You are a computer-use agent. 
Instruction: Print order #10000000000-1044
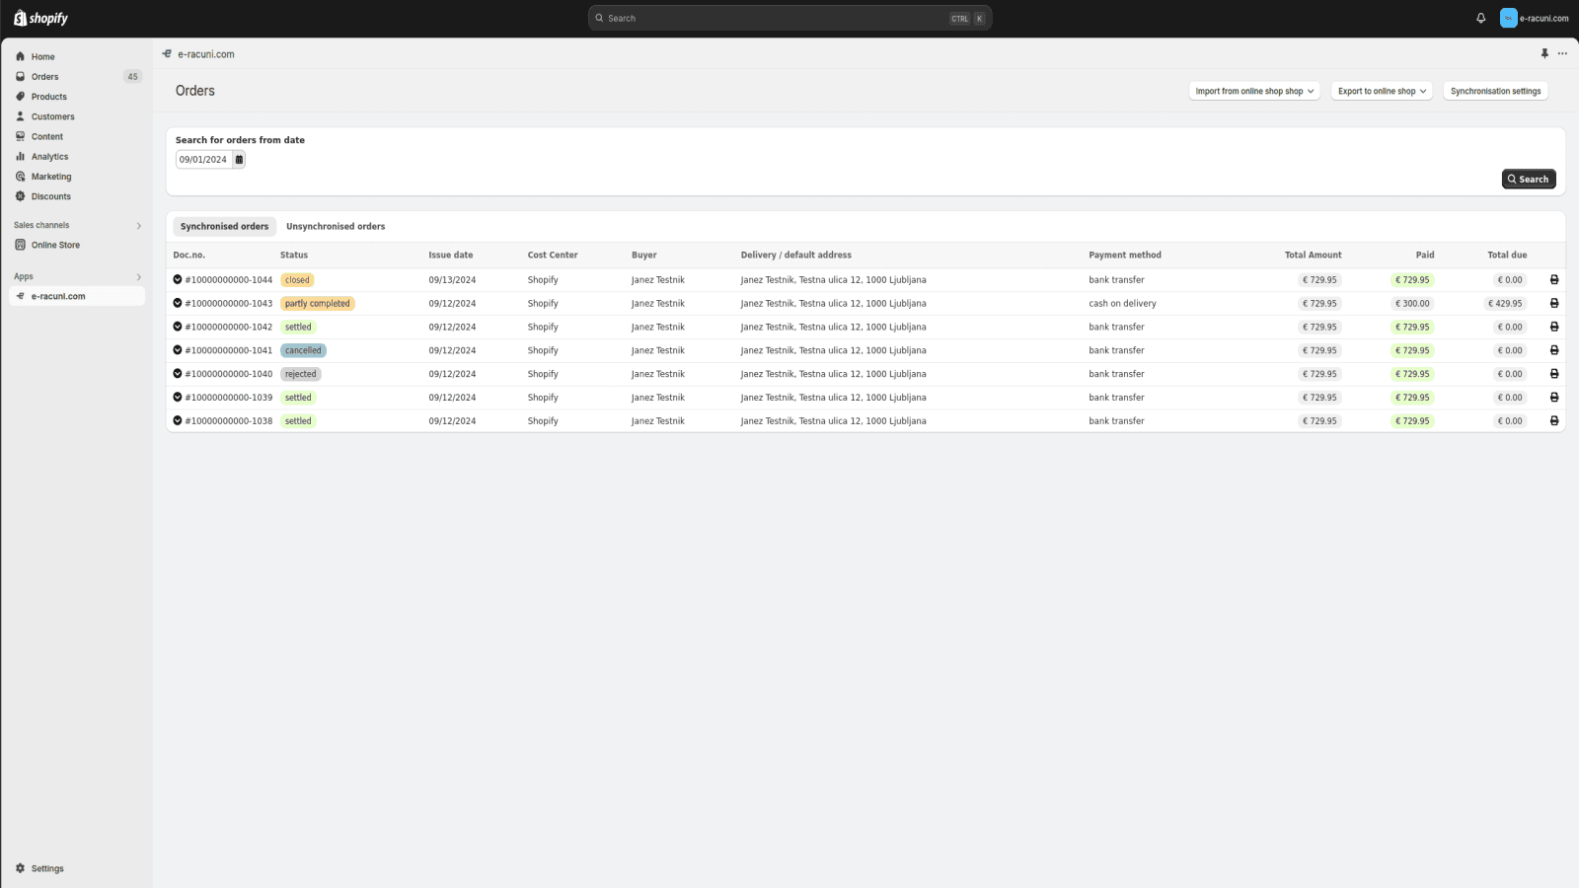coord(1554,279)
